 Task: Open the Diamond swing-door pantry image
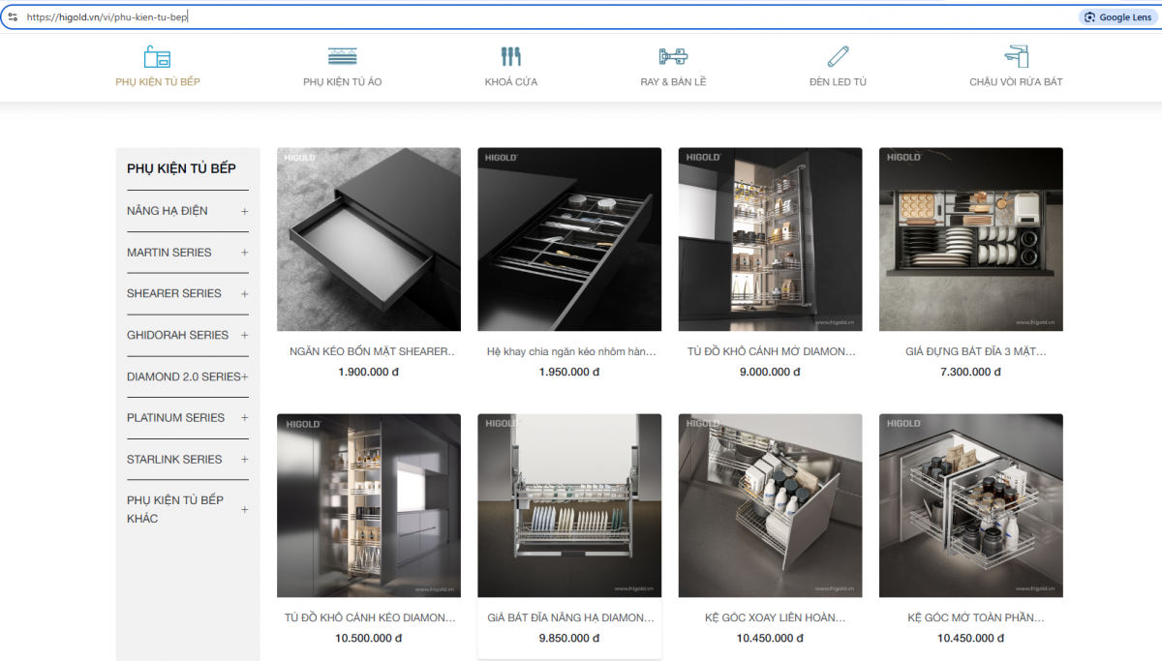(770, 239)
